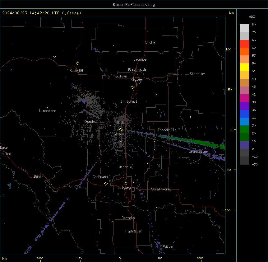
Task: Click the Strathmore label
Action: [x=160, y=189]
